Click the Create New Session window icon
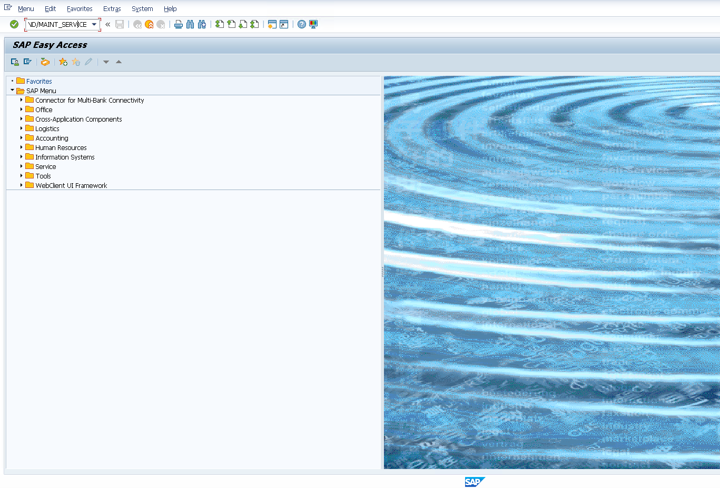This screenshot has height=488, width=720. [x=272, y=24]
